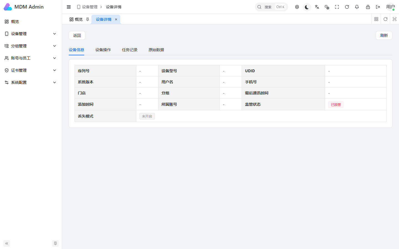399x249 pixels.
Task: Expand the 账号与员工 chevron
Action: click(x=55, y=58)
